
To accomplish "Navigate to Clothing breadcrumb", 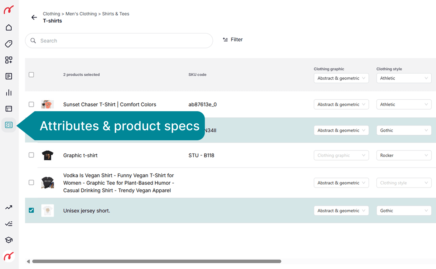I will (51, 14).
